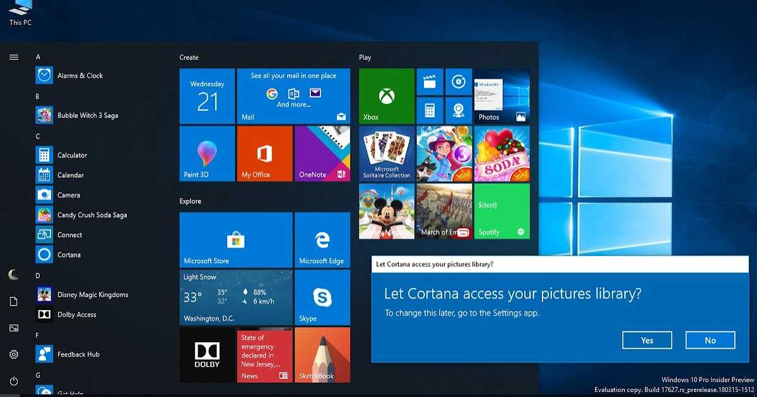The height and width of the screenshot is (397, 757).
Task: Open the My Office tile
Action: 264,154
